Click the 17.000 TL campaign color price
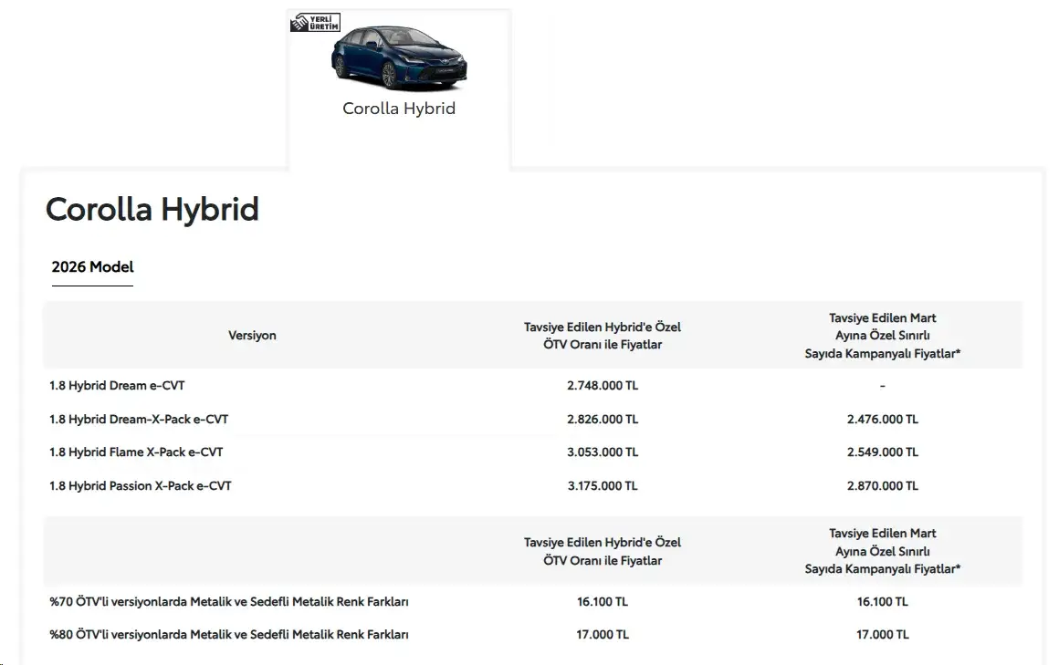 click(x=882, y=635)
